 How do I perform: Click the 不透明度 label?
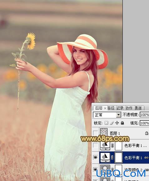click(131, 115)
